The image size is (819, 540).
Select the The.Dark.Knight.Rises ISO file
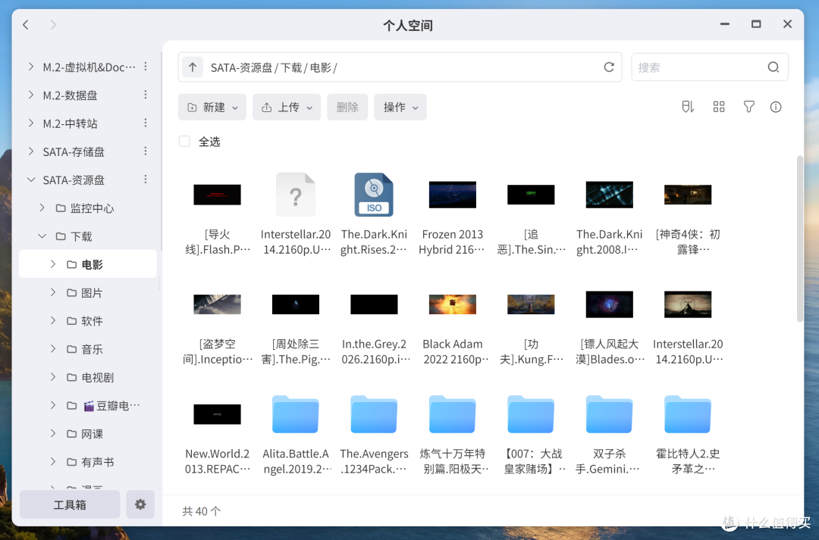[374, 195]
